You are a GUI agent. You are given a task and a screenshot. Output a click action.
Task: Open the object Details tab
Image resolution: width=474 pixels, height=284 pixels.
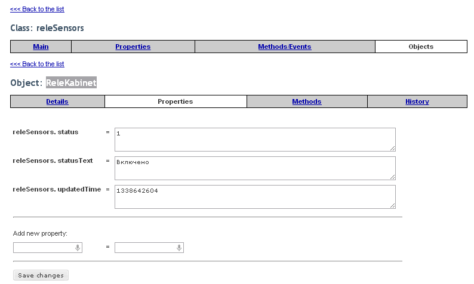[57, 101]
